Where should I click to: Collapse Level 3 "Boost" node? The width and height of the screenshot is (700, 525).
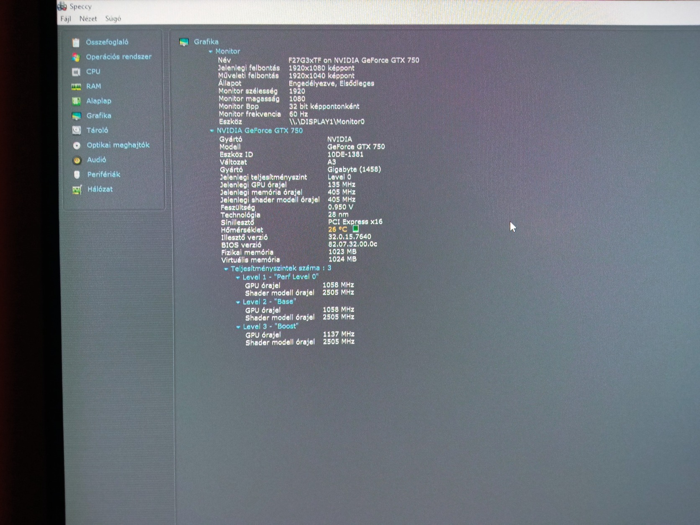[x=238, y=327]
